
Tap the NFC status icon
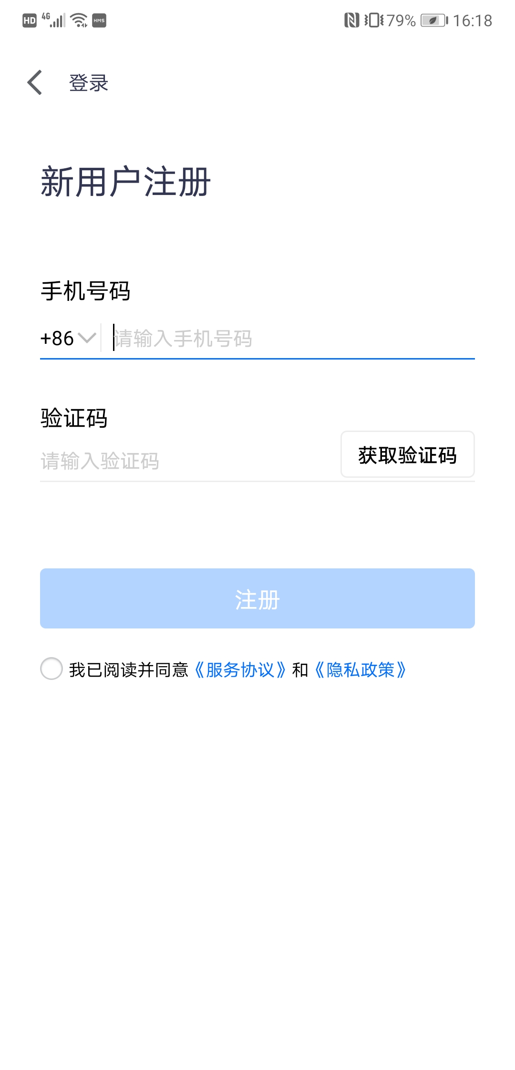(351, 21)
